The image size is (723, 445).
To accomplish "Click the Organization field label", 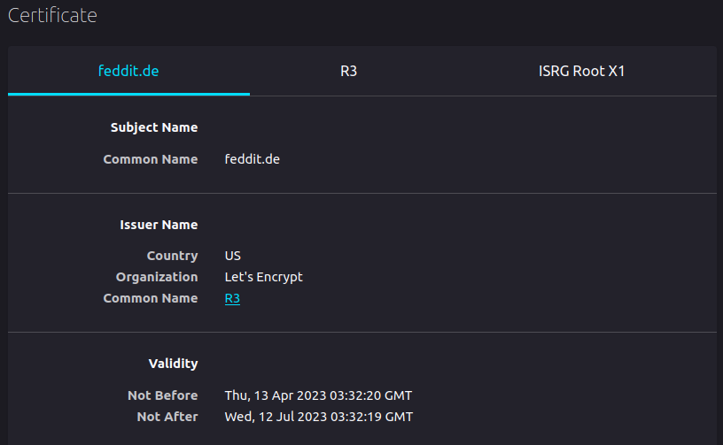I will [157, 277].
